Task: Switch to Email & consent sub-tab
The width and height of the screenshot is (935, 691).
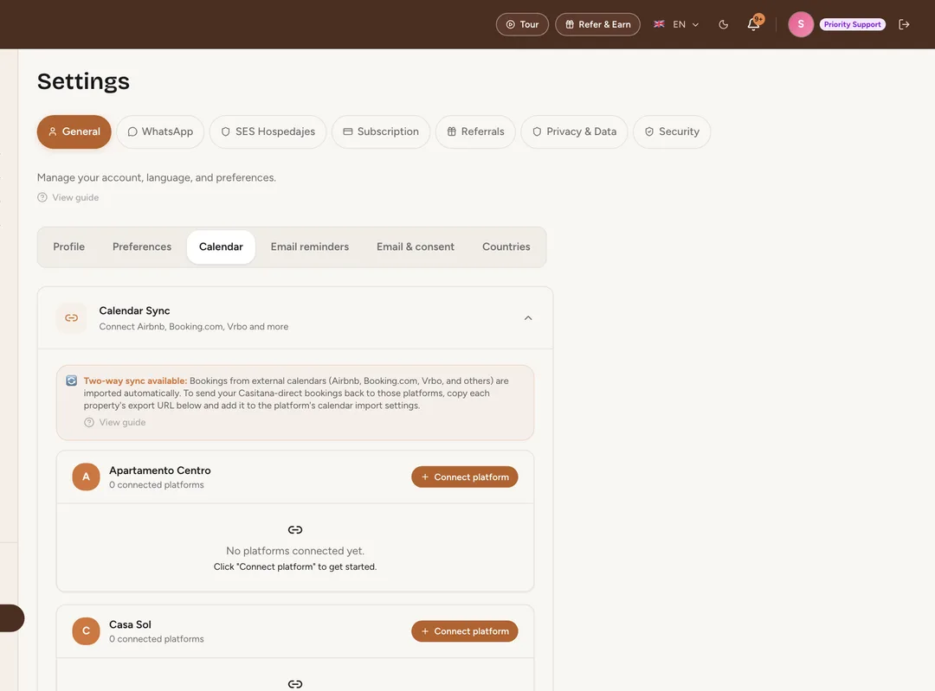Action: click(416, 247)
